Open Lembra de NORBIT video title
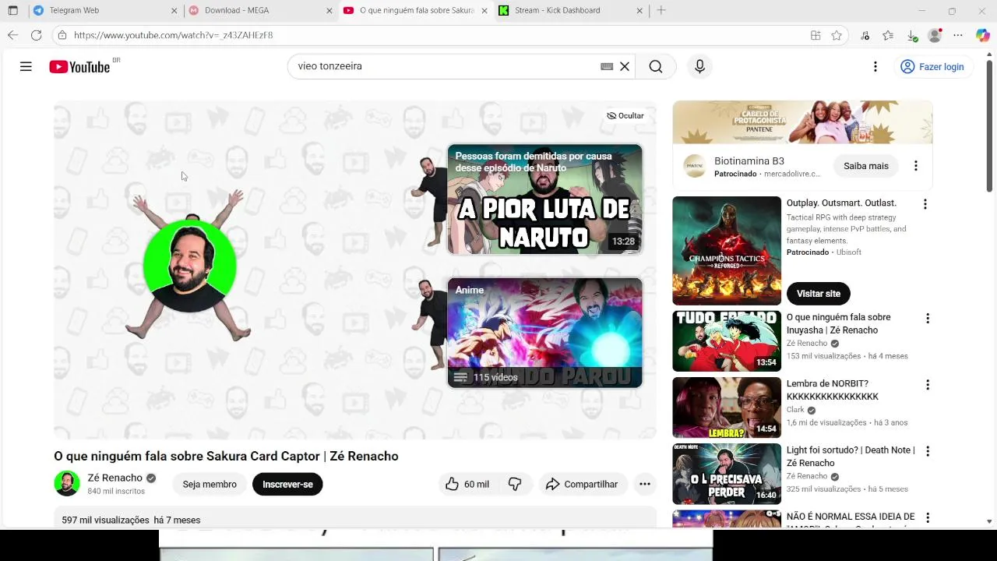This screenshot has width=997, height=561. (833, 390)
